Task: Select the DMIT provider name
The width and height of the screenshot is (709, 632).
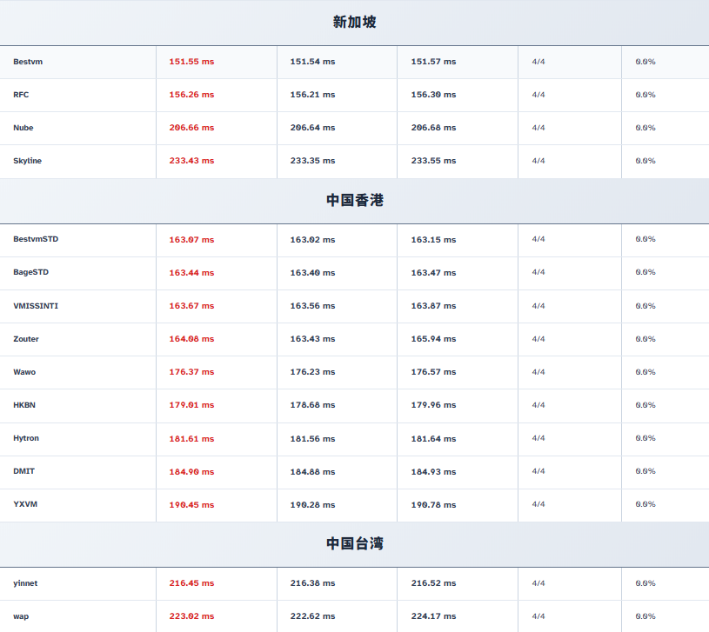Action: pyautogui.click(x=24, y=471)
